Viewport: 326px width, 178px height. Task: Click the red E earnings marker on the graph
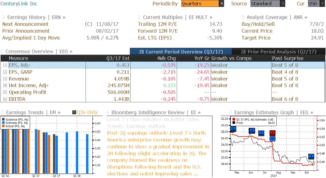point(273,133)
